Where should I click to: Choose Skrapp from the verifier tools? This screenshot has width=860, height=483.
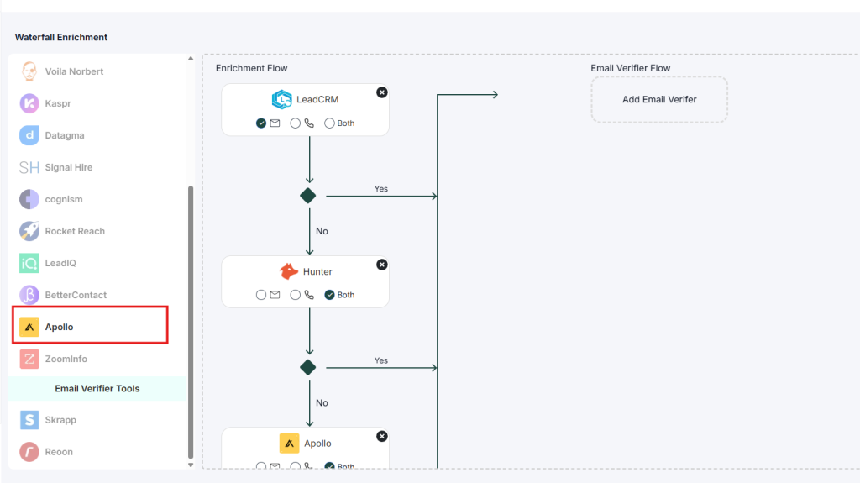tap(60, 420)
